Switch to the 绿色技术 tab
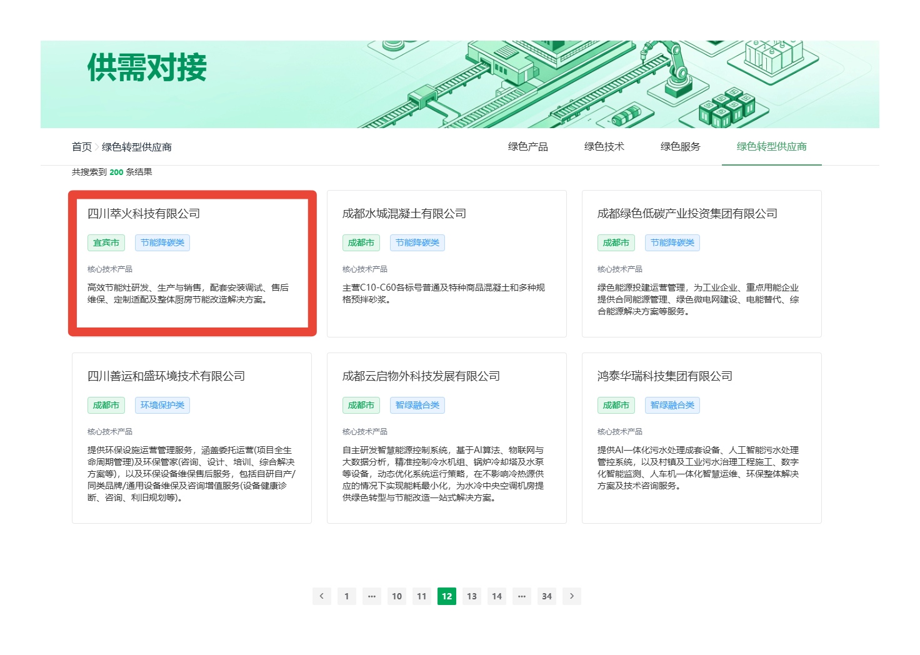The height and width of the screenshot is (655, 920). tap(604, 147)
